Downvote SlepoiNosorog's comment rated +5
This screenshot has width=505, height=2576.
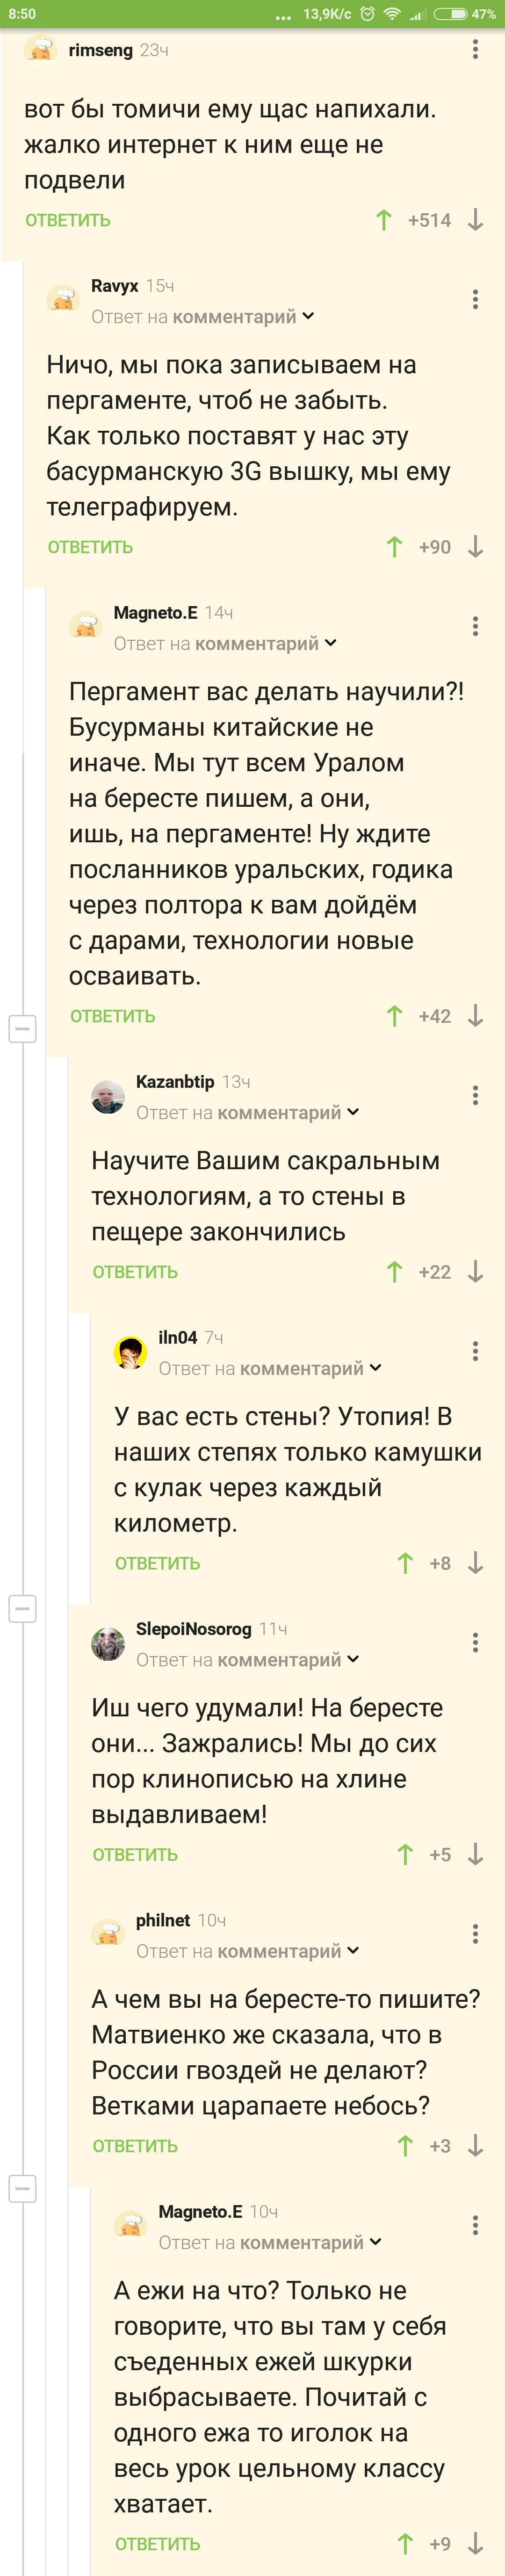476,1855
